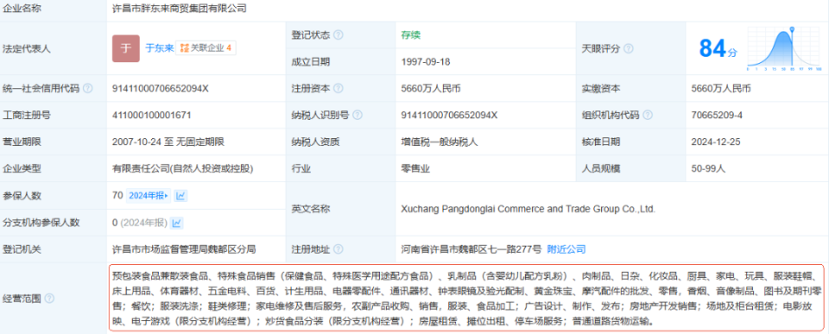Click the 84分 score value
Screen dimensions: 829x334
coord(718,48)
